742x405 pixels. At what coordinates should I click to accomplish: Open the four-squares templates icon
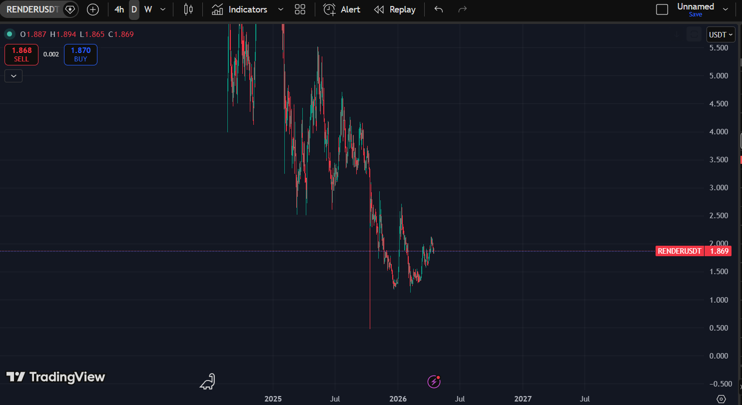(300, 9)
